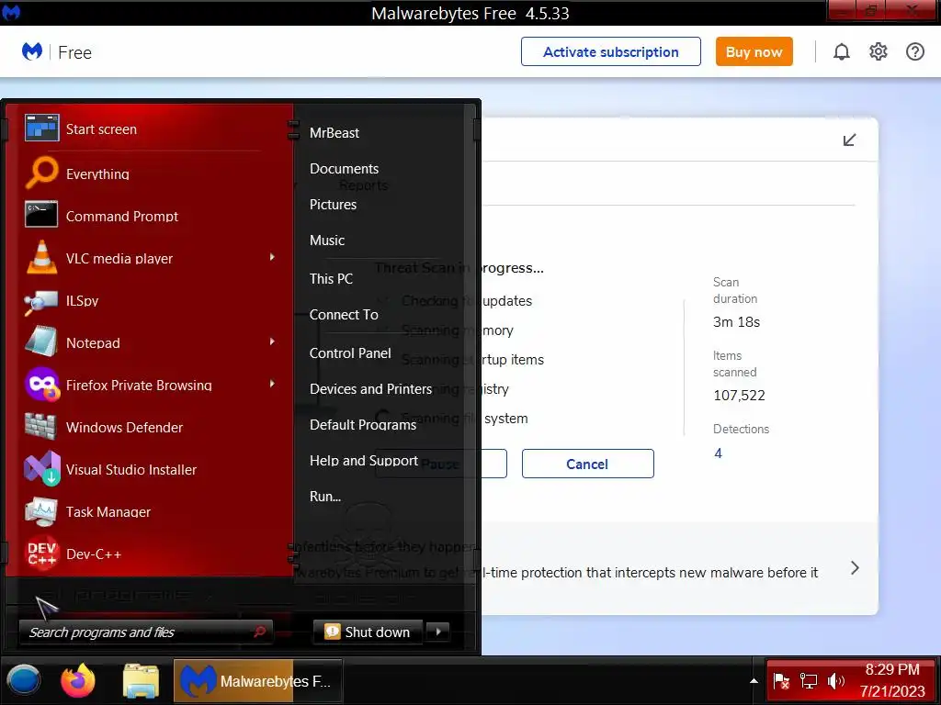941x705 pixels.
Task: Click the search magnifier in Start search box
Action: tap(260, 632)
